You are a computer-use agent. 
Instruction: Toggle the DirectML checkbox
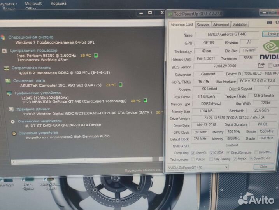point(256,152)
